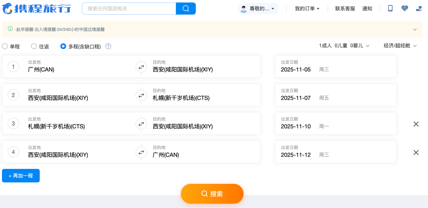Click the trip number 1 circle
The image size is (428, 208).
(x=13, y=67)
